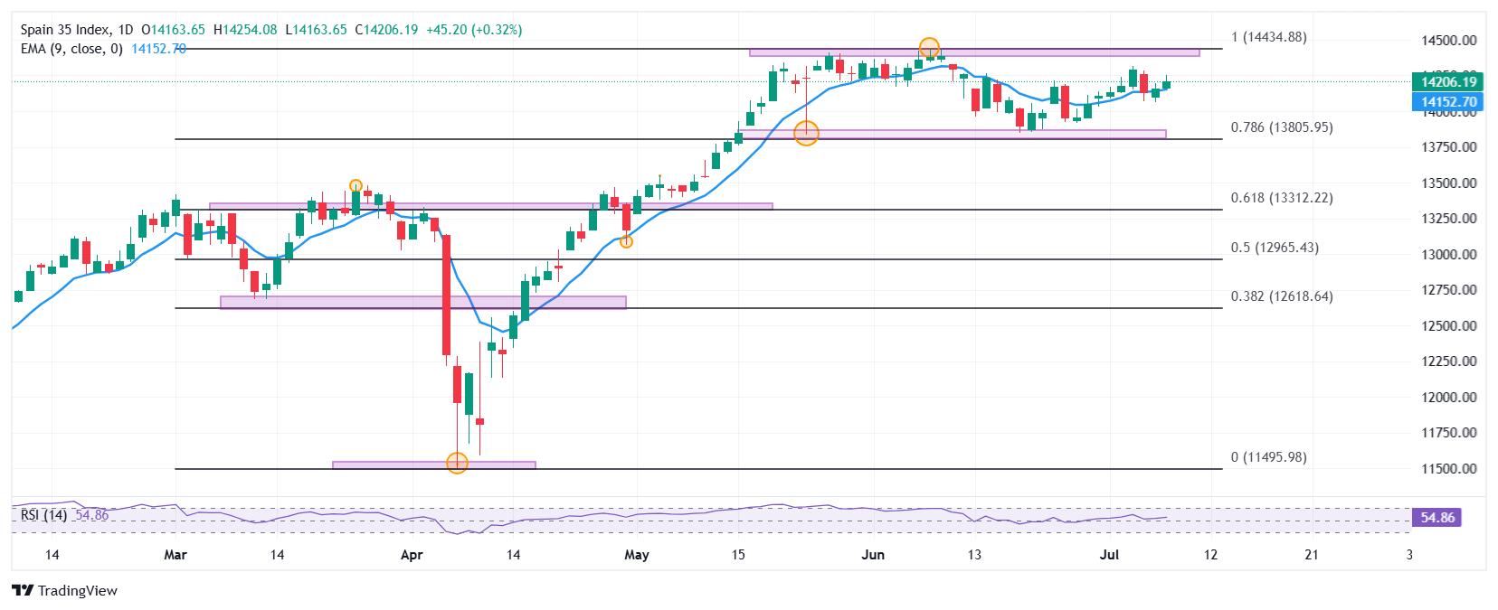Image resolution: width=1498 pixels, height=610 pixels.
Task: Click the Apr date on the time axis
Action: pos(412,555)
